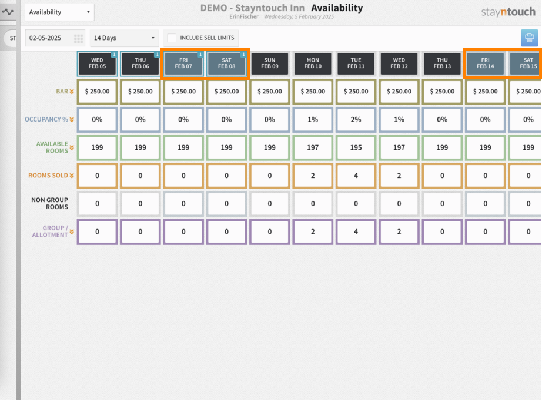Screen dimensions: 542x400
Task: Click the stayntouch logo
Action: click(508, 12)
